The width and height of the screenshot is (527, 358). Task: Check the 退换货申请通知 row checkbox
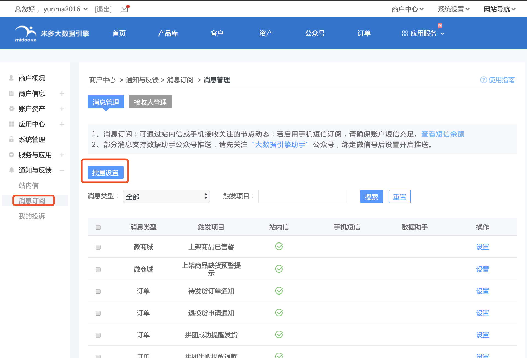[98, 313]
